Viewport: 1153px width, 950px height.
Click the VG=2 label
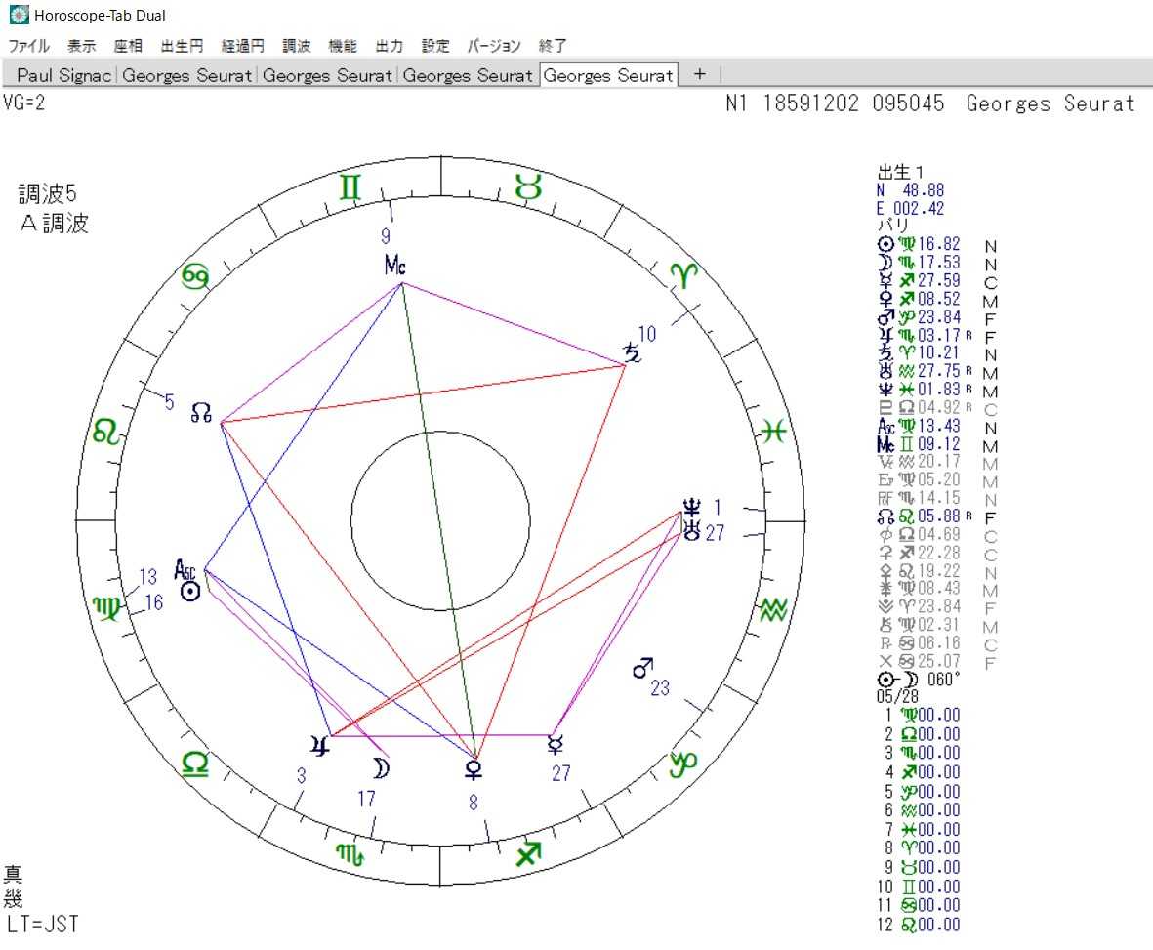tap(24, 103)
